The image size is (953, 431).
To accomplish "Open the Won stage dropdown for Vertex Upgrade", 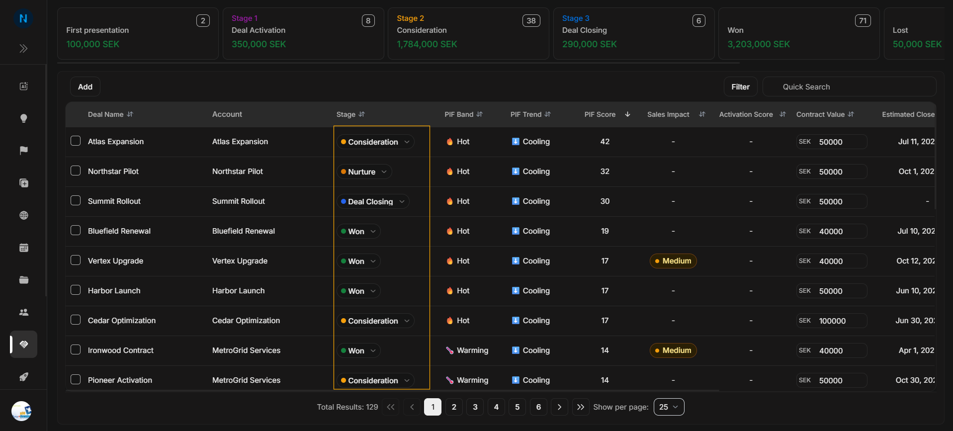I will [358, 261].
